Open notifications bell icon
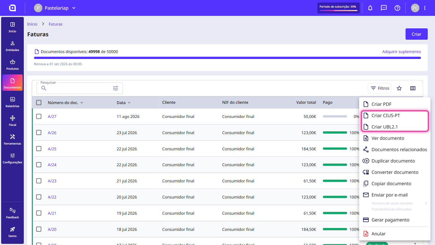The height and width of the screenshot is (245, 435). point(370,8)
